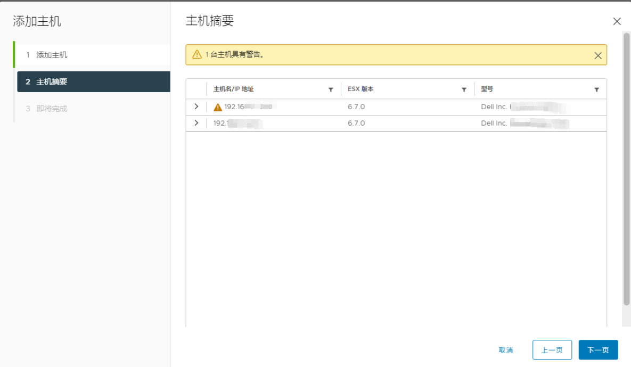The height and width of the screenshot is (367, 631).
Task: Expand the second host row
Action: click(x=196, y=123)
